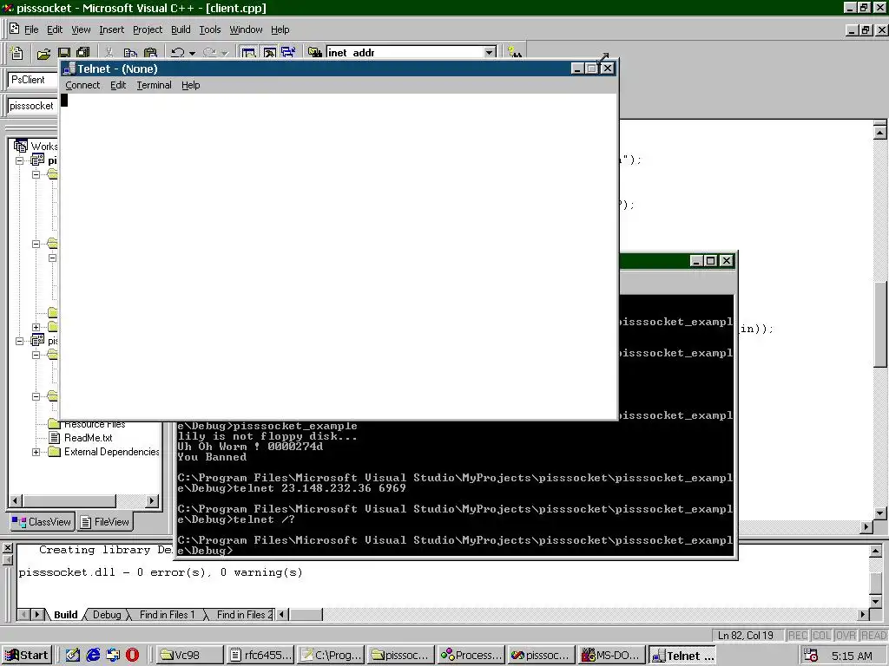Click the workspace tree scroll left arrow
The image size is (889, 666).
click(x=16, y=500)
